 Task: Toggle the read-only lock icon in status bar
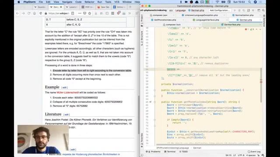259,155
